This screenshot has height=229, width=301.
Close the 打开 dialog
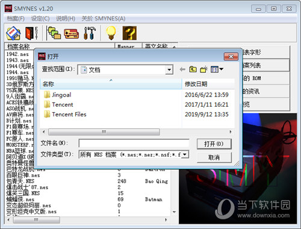[231, 57]
